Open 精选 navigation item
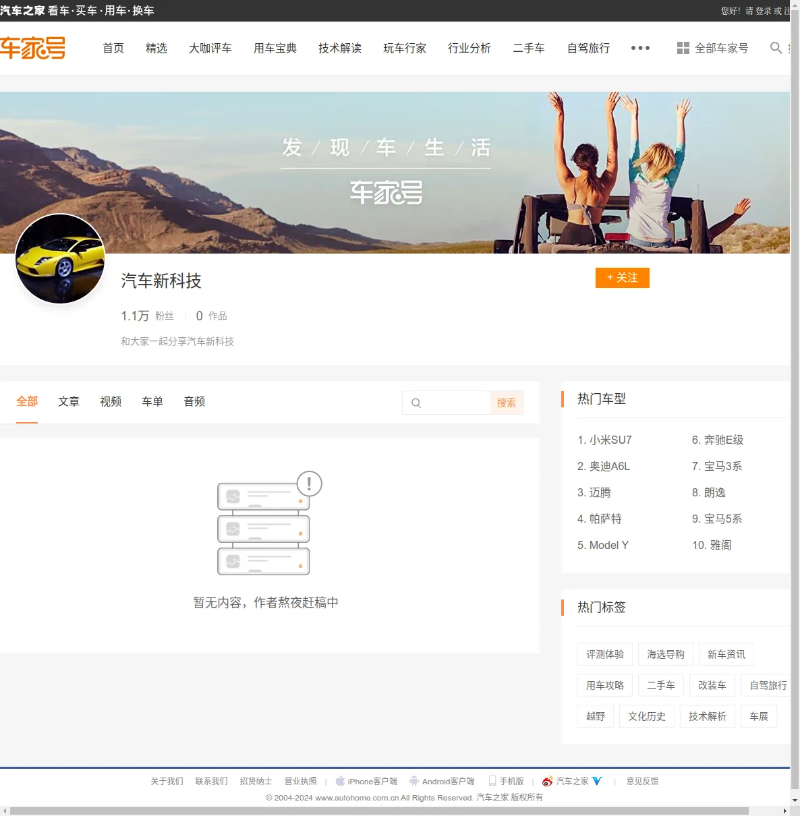The height and width of the screenshot is (816, 800). (156, 48)
